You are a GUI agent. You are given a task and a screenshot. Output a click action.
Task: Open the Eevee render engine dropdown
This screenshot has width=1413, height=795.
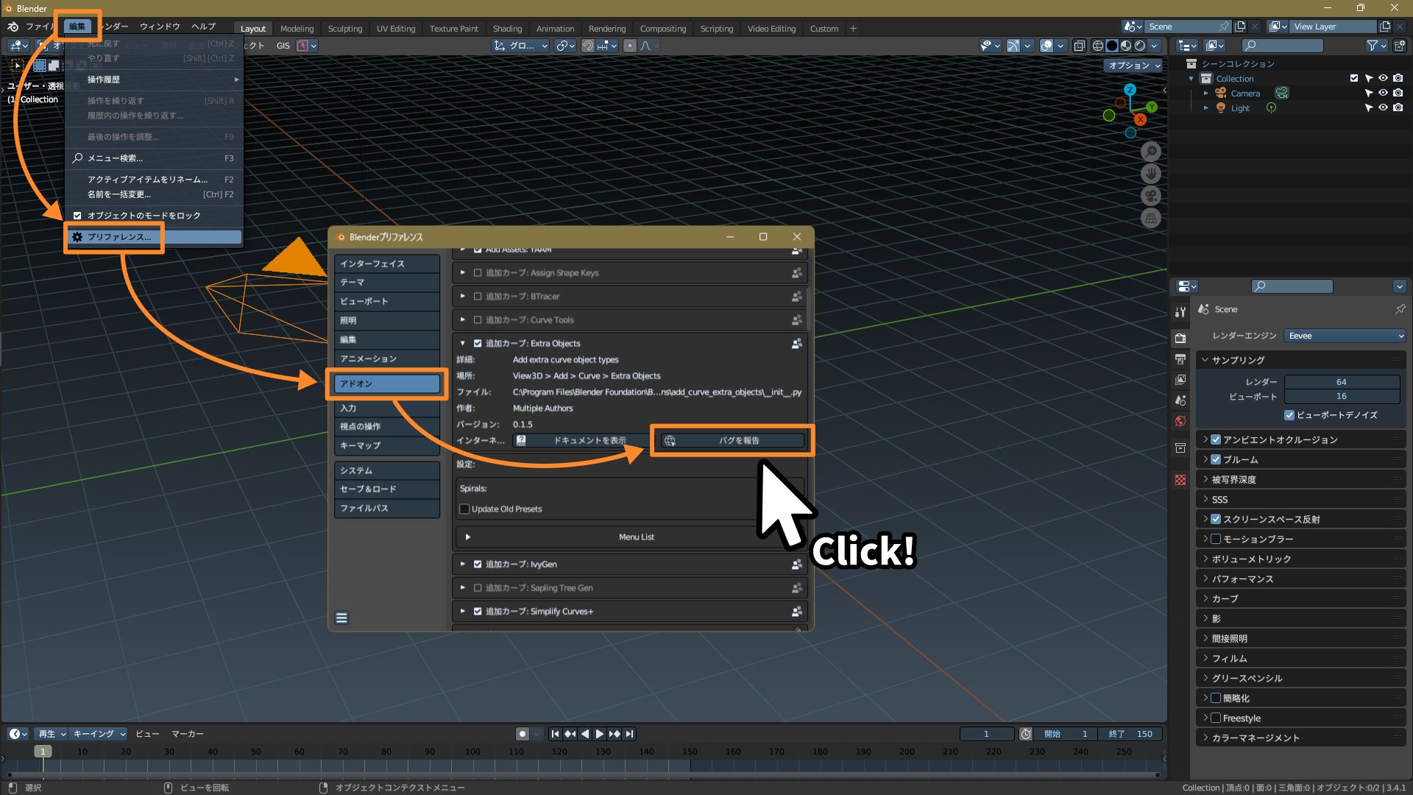pyautogui.click(x=1345, y=336)
